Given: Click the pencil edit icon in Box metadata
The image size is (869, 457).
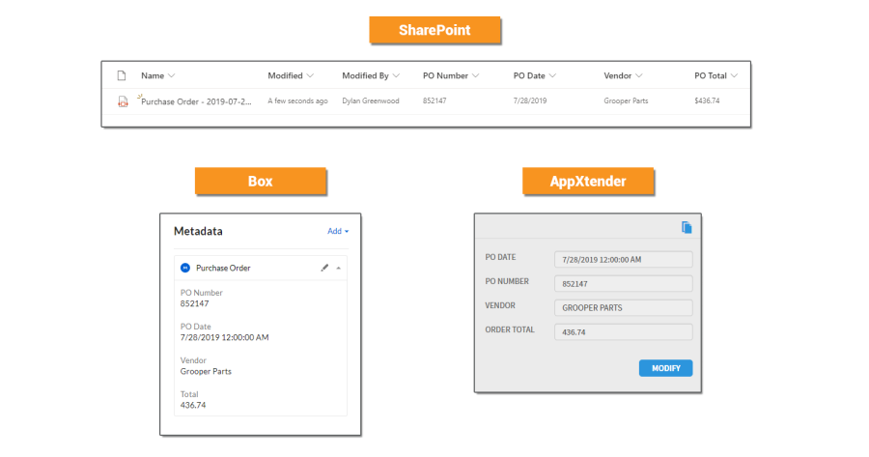Looking at the screenshot, I should (324, 268).
